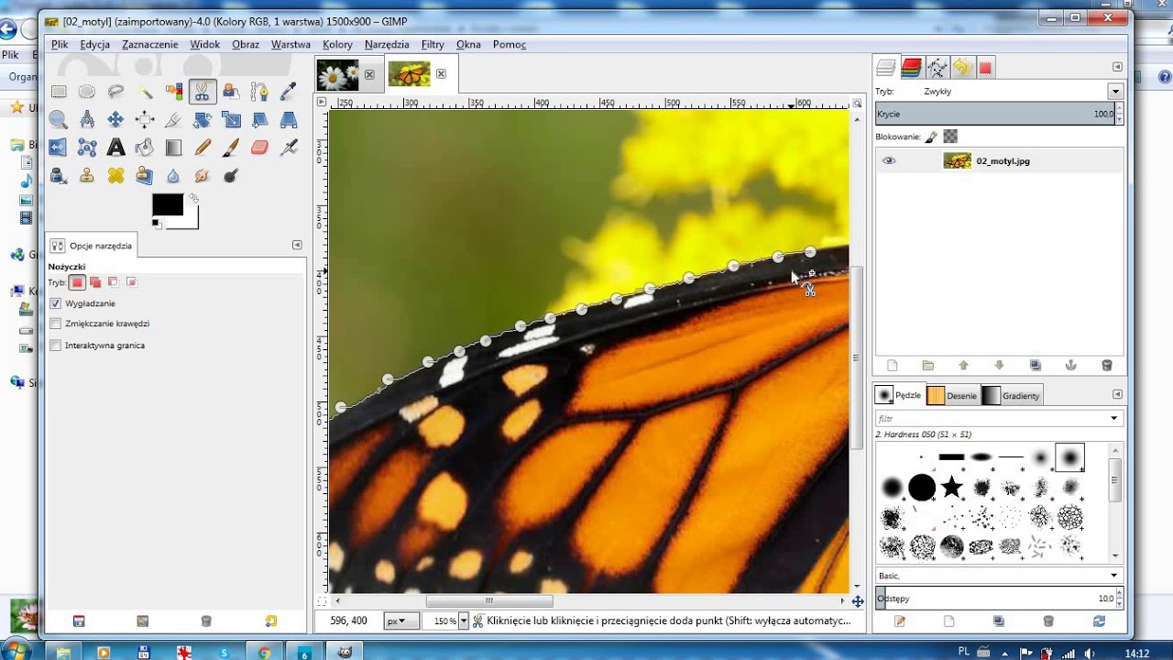Open the Zaznaczenie menu
The width and height of the screenshot is (1173, 660).
[x=149, y=44]
